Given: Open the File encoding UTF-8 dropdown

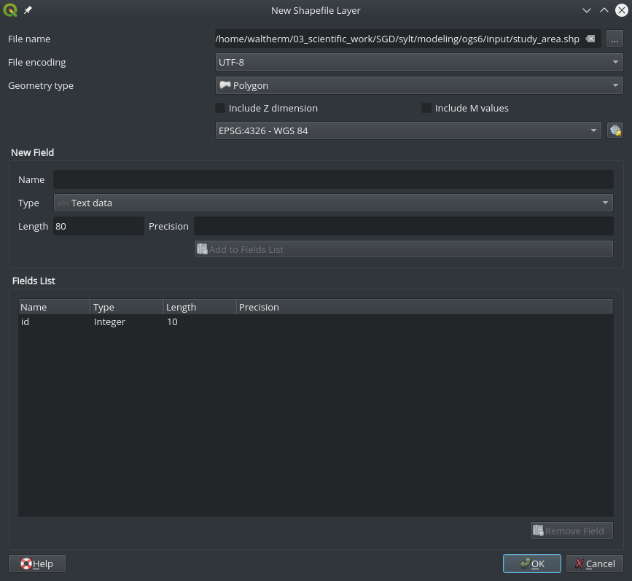Looking at the screenshot, I should click(419, 63).
